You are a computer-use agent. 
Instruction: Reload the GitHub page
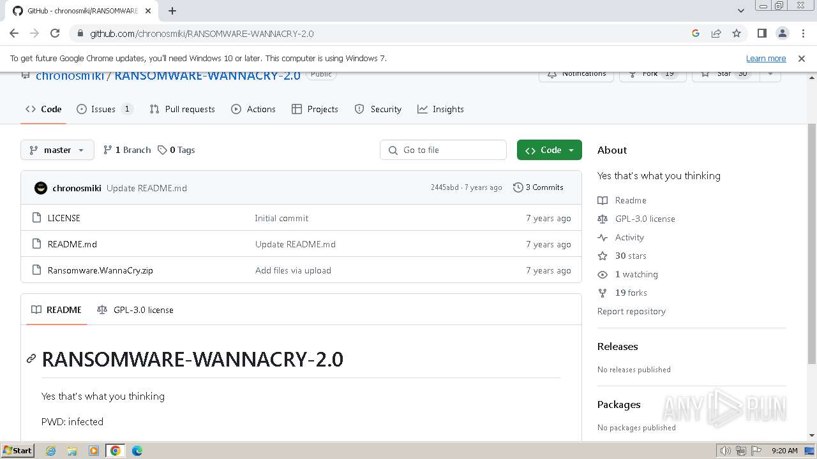pos(55,33)
